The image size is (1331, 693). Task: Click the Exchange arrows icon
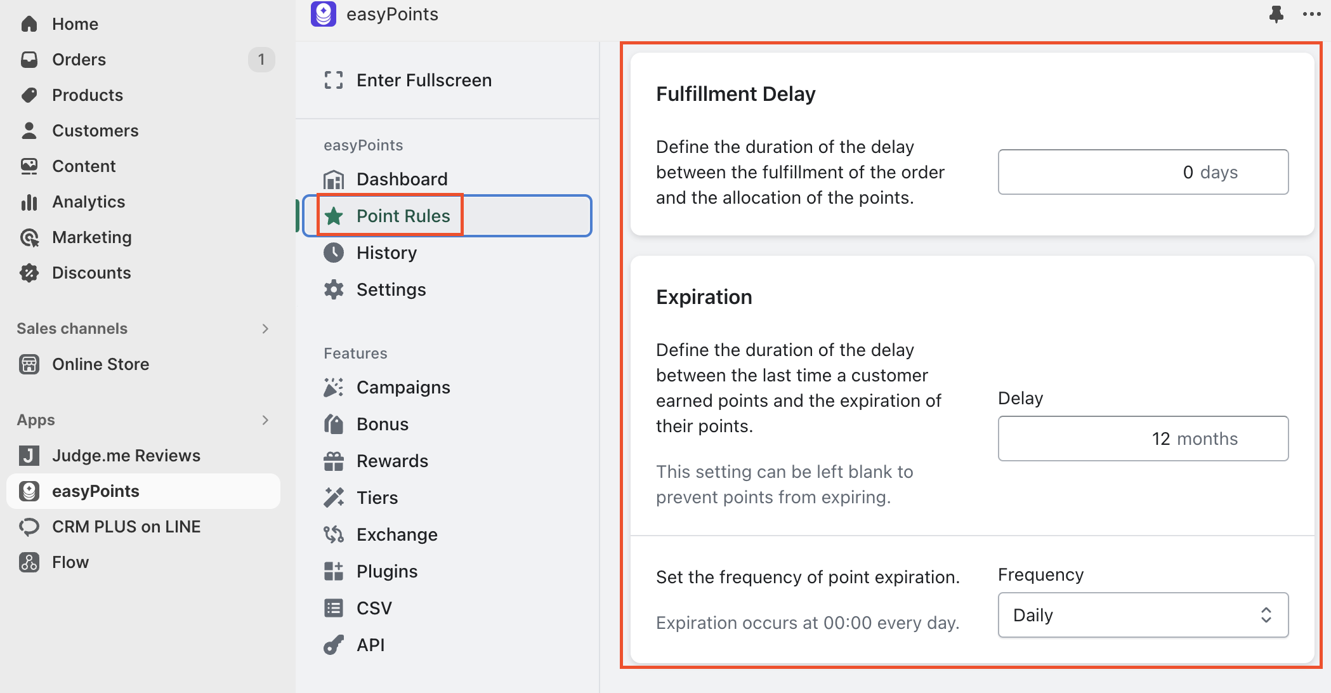tap(334, 534)
